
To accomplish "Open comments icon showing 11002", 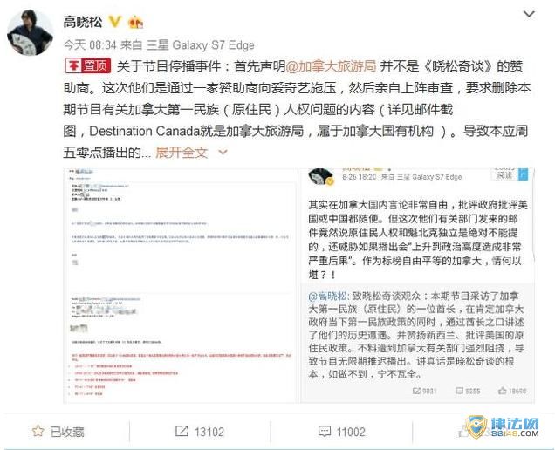I will 325,431.
